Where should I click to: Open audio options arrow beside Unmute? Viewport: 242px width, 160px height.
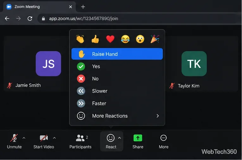tap(24, 138)
